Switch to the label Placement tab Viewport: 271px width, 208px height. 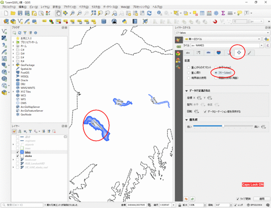pyautogui.click(x=239, y=52)
